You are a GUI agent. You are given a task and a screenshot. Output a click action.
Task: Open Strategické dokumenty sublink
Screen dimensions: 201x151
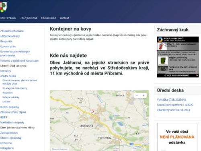[x=15, y=88]
